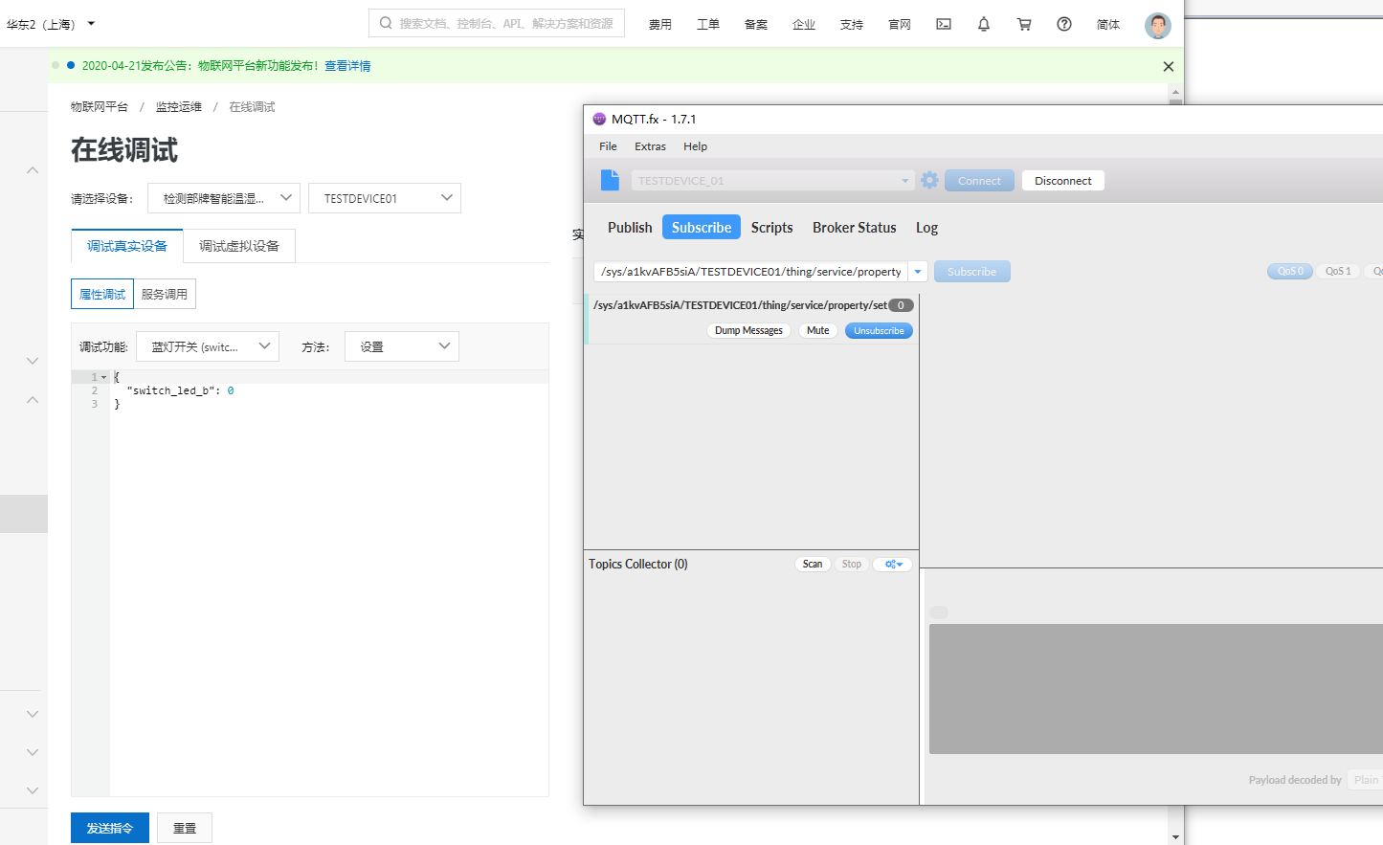Click the Connect button in MQTT.fx
Screen dimensions: 1383x845
[979, 180]
